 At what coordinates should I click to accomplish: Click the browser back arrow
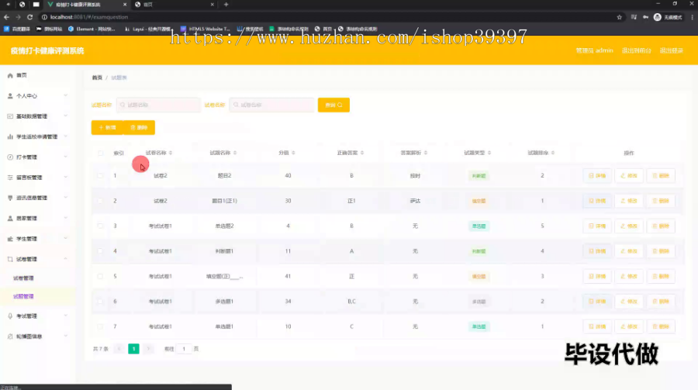pyautogui.click(x=6, y=17)
